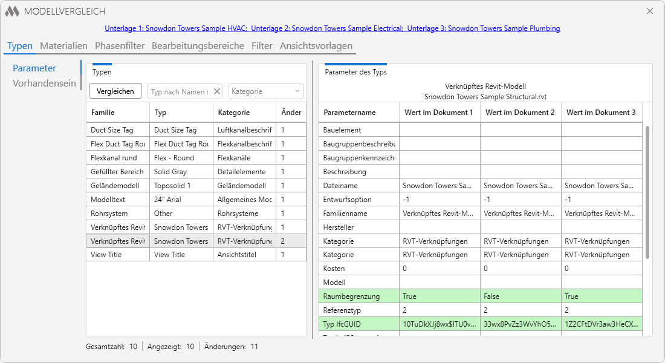Show the Vorhandensein side view

(44, 83)
